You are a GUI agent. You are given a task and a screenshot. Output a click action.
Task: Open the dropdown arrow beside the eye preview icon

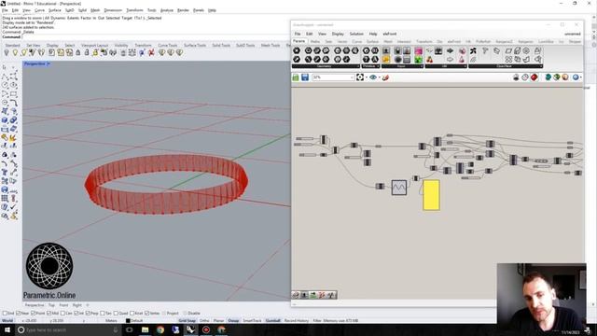[x=379, y=77]
